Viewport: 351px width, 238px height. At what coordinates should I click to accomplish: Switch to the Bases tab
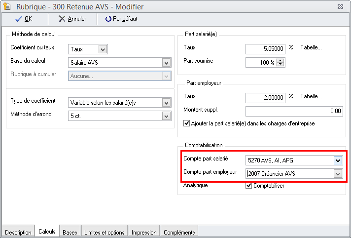point(70,232)
